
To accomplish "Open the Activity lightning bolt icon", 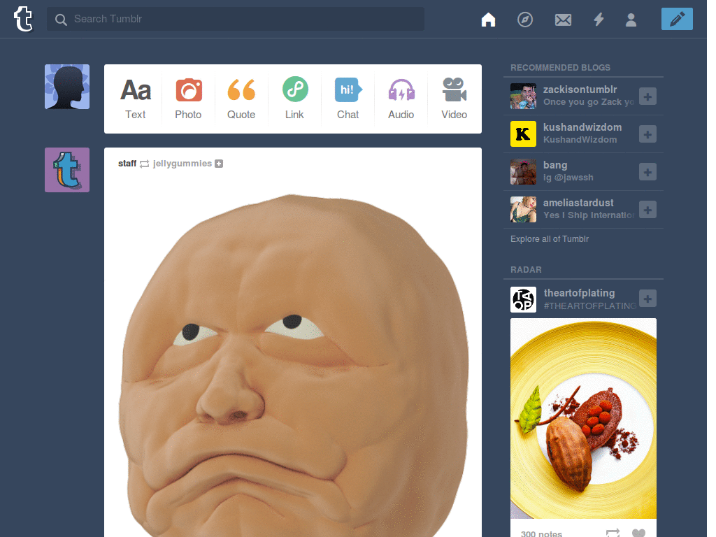I will tap(599, 20).
